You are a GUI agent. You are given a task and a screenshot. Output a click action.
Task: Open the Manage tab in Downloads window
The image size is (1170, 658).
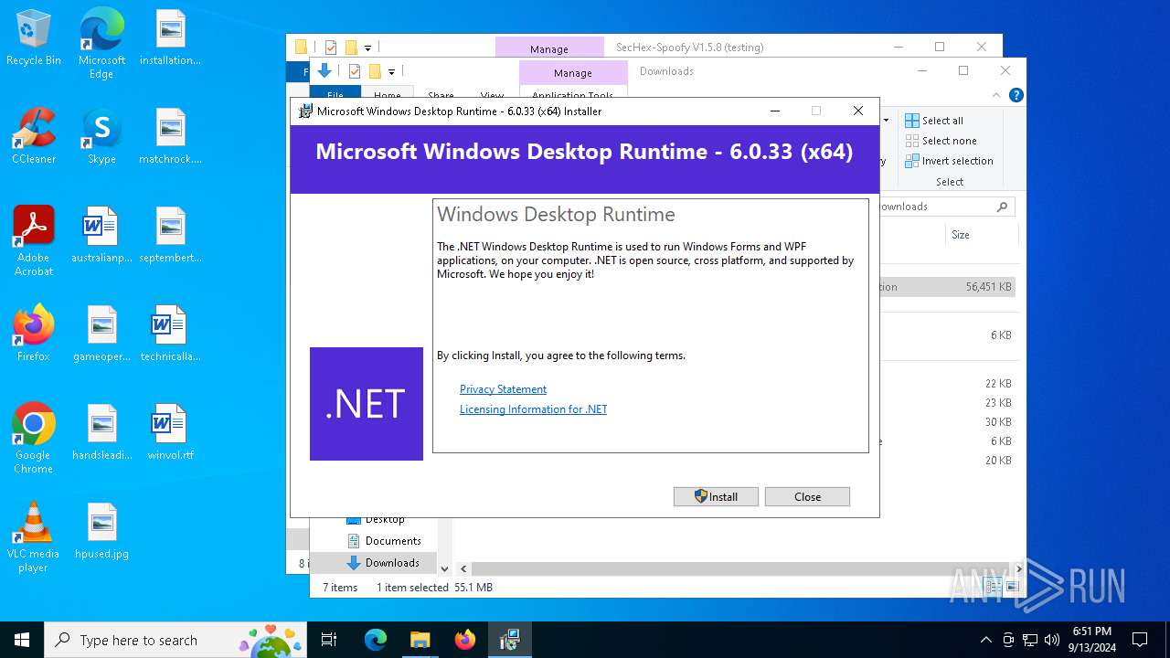coord(573,73)
